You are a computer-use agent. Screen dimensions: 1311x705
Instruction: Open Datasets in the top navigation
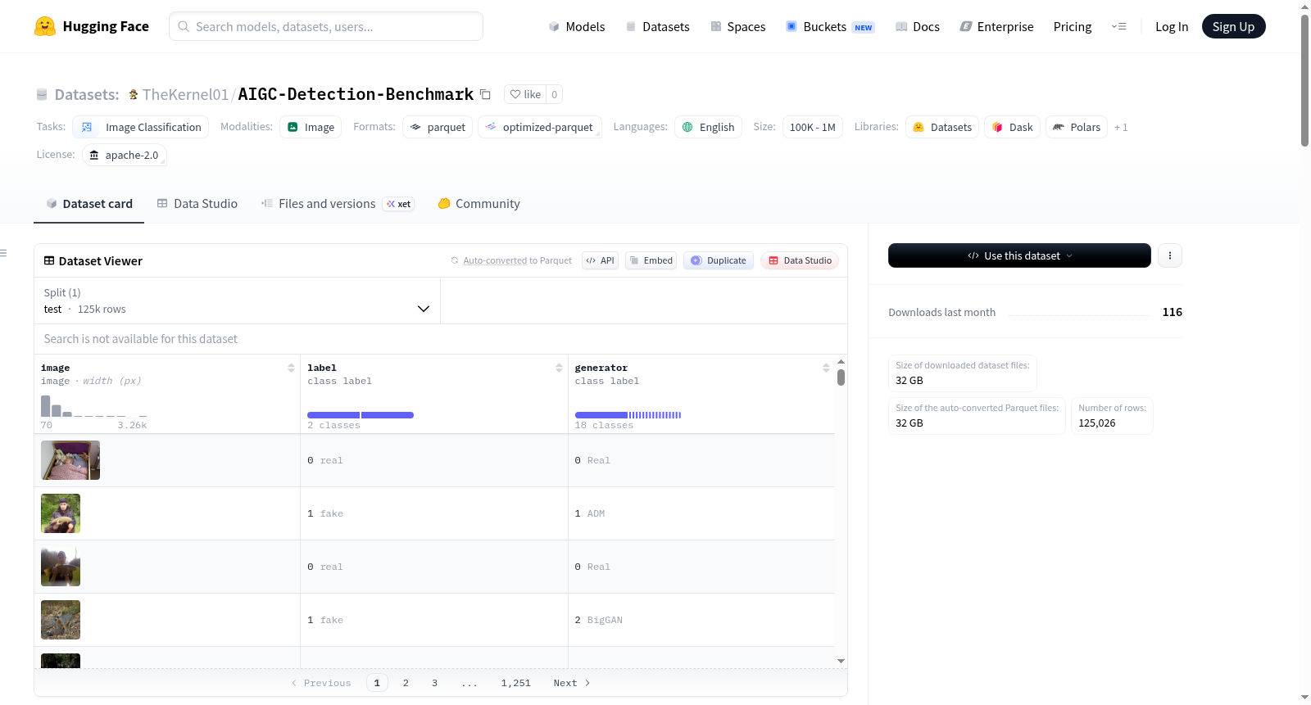coord(657,26)
